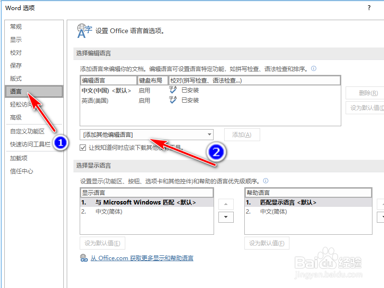
Task: Select 匹配显示语言 in help language list
Action: point(308,202)
